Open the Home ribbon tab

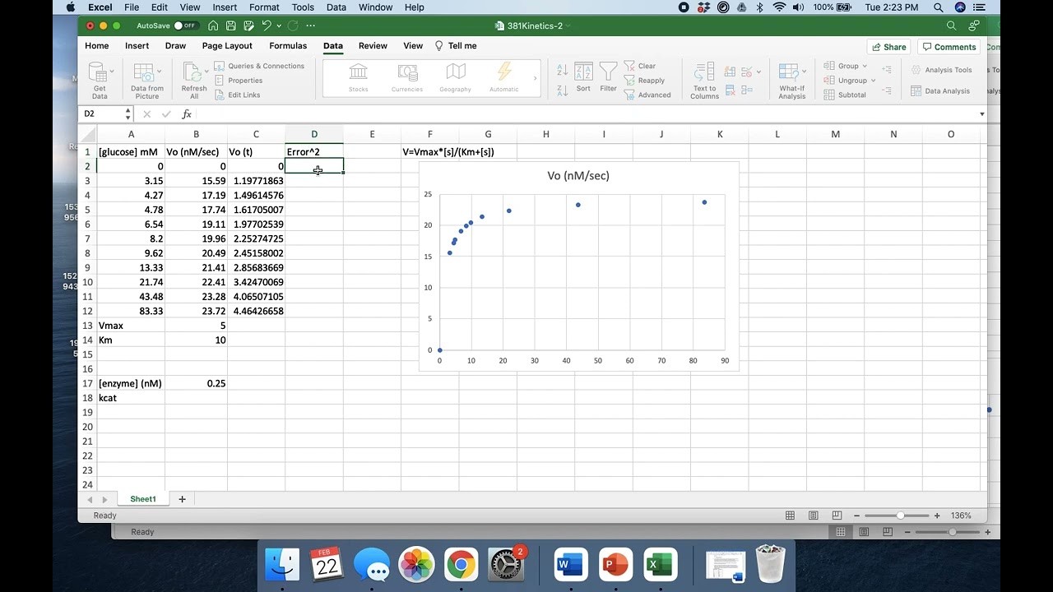click(x=96, y=46)
